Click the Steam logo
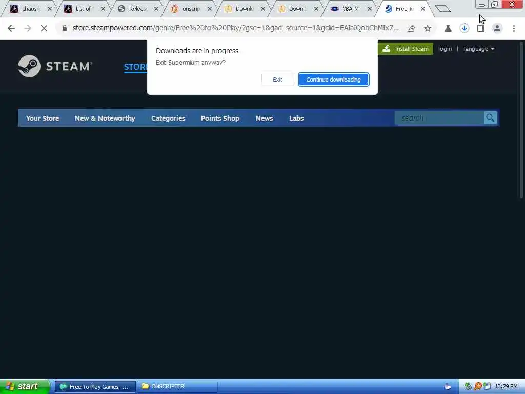Image resolution: width=525 pixels, height=394 pixels. 55,66
